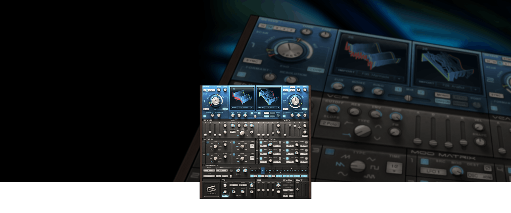The height and width of the screenshot is (213, 511).
Task: Click the Codex logo badge
Action: (211, 190)
